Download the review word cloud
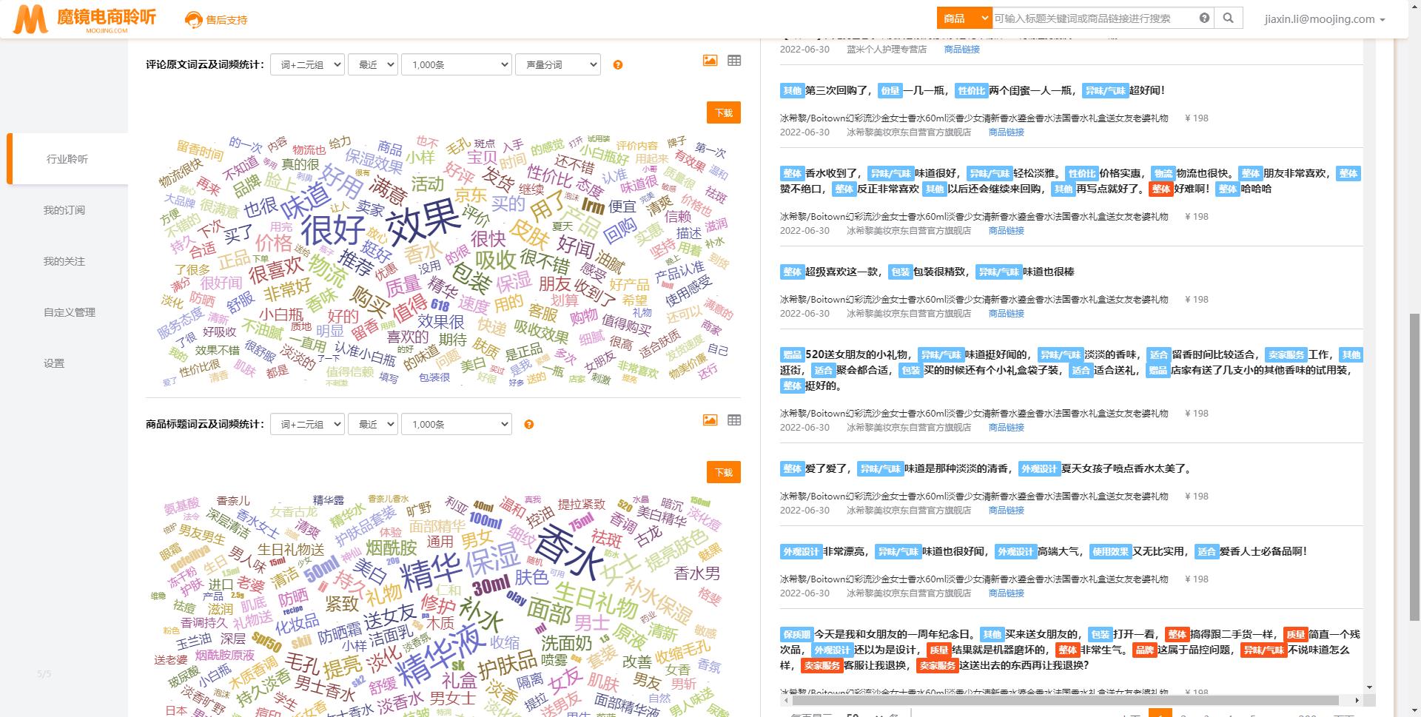This screenshot has height=717, width=1421. coord(724,112)
